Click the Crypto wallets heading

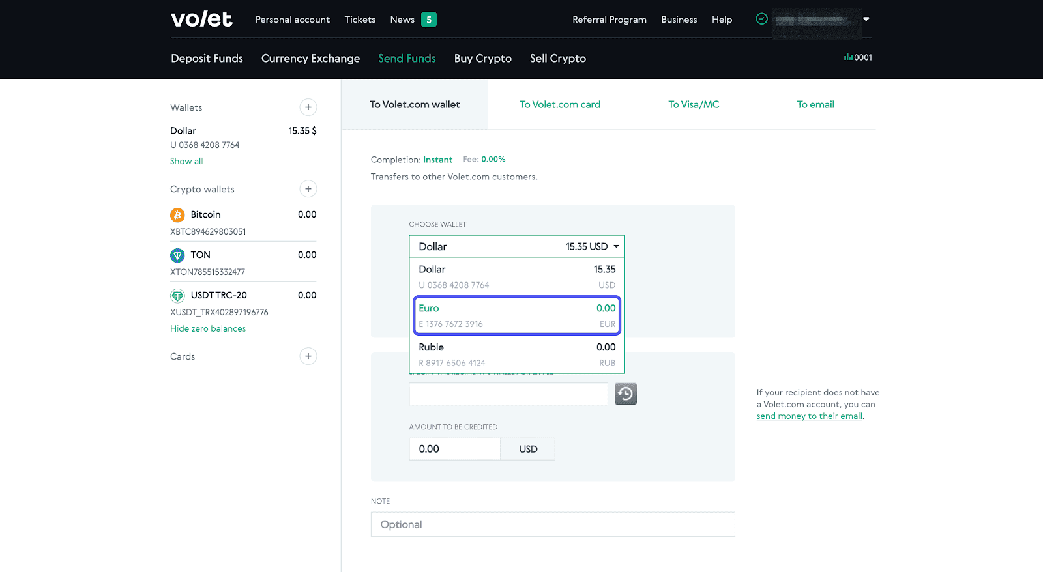point(202,190)
